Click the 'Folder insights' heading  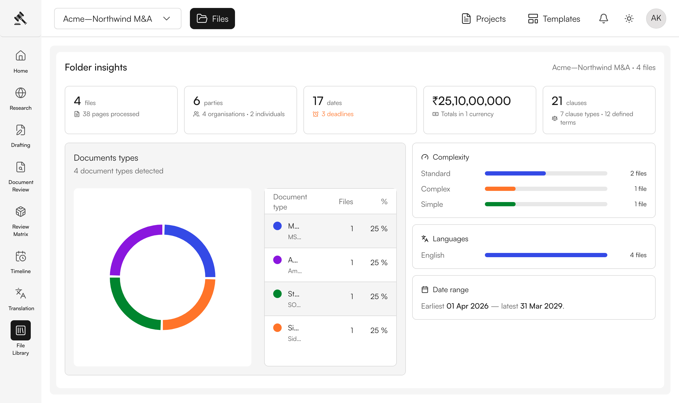pos(96,67)
